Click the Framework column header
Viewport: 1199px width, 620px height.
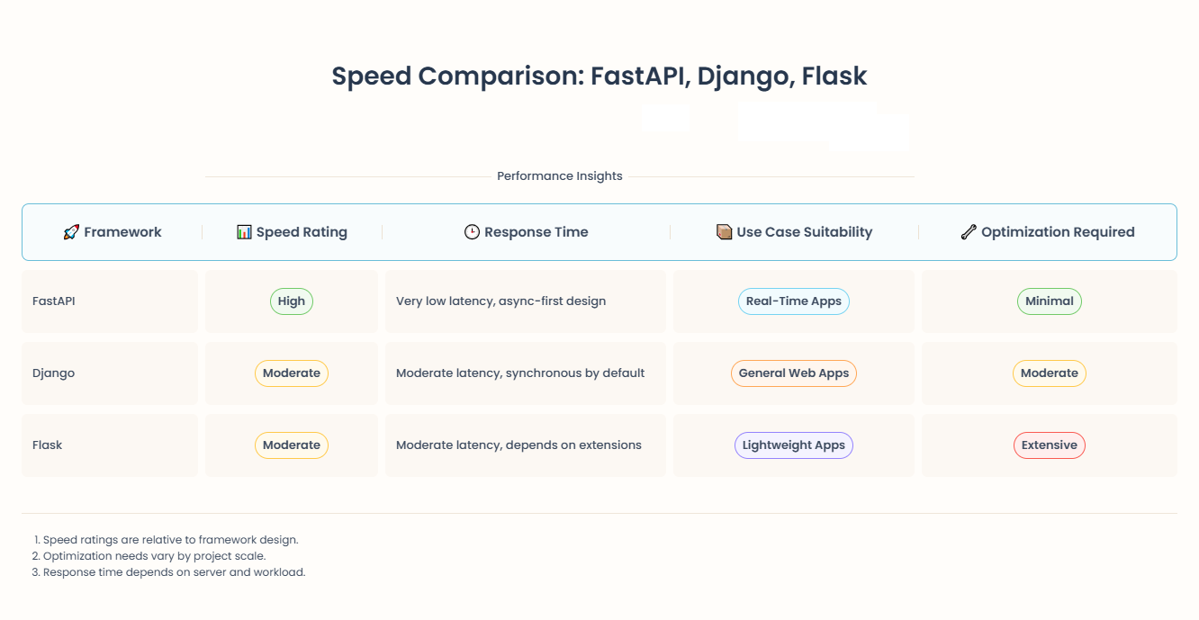(x=122, y=232)
